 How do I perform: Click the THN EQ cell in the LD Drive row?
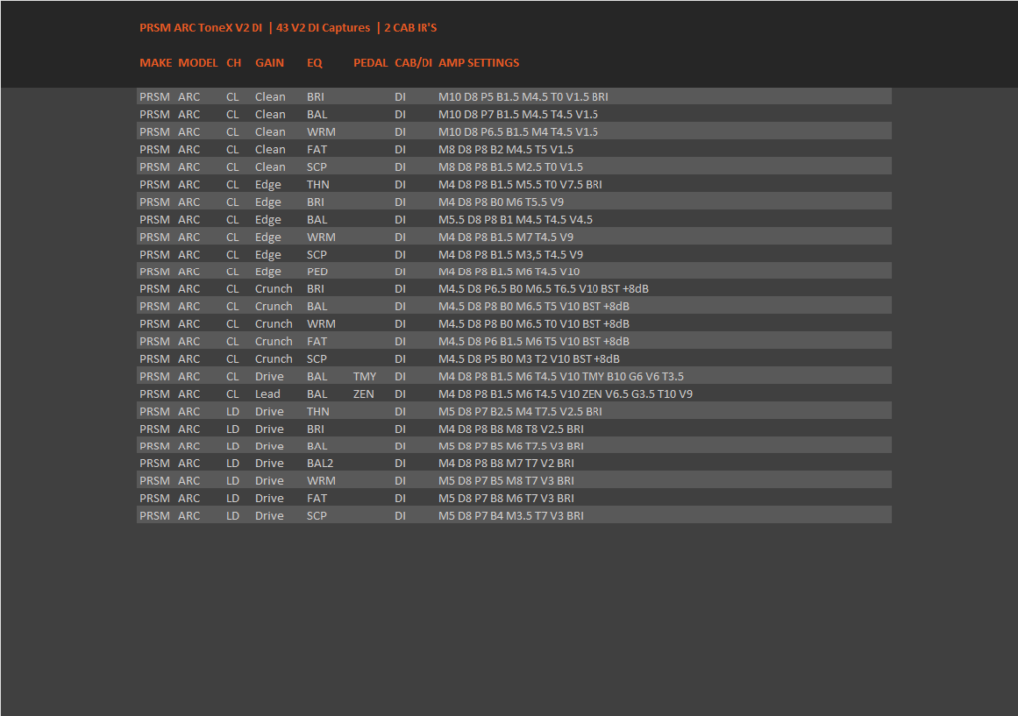click(x=318, y=412)
